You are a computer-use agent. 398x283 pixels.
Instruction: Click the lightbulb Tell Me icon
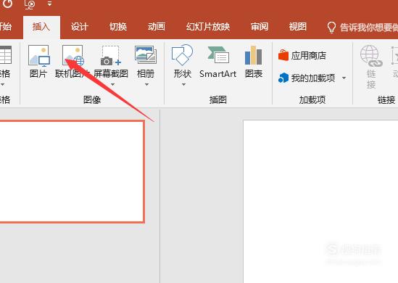click(331, 27)
